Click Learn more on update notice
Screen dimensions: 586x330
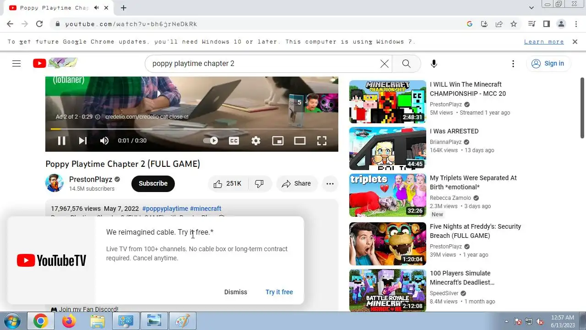[544, 42]
